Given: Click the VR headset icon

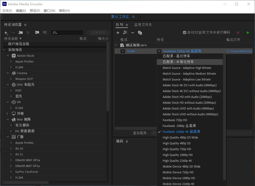Looking at the screenshot, I should (x=14, y=102).
